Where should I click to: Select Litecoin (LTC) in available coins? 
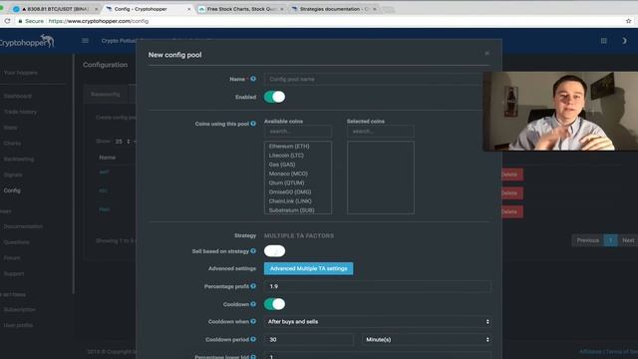pos(286,156)
